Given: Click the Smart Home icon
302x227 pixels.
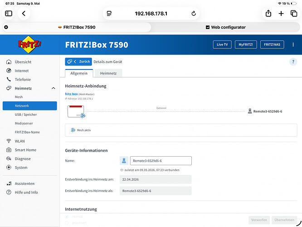Looking at the screenshot, I should point(9,150).
